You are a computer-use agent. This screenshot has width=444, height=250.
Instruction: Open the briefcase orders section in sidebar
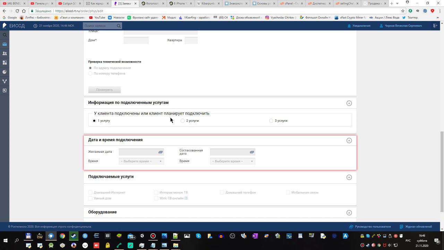(x=5, y=44)
